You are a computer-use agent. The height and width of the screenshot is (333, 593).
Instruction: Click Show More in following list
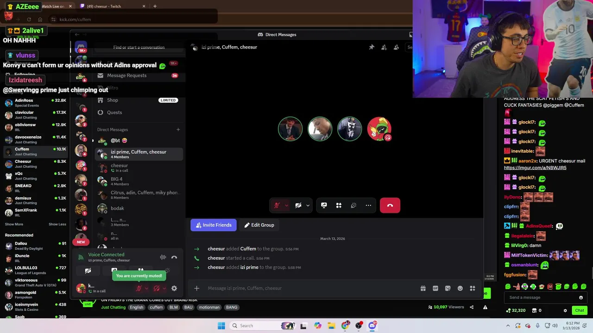[14, 224]
